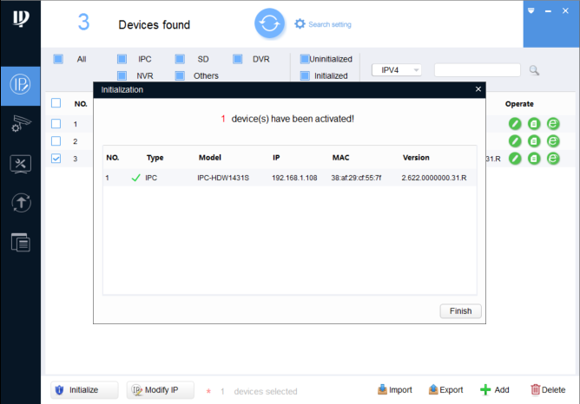
Task: Toggle the All device filter checkbox
Action: (x=58, y=59)
